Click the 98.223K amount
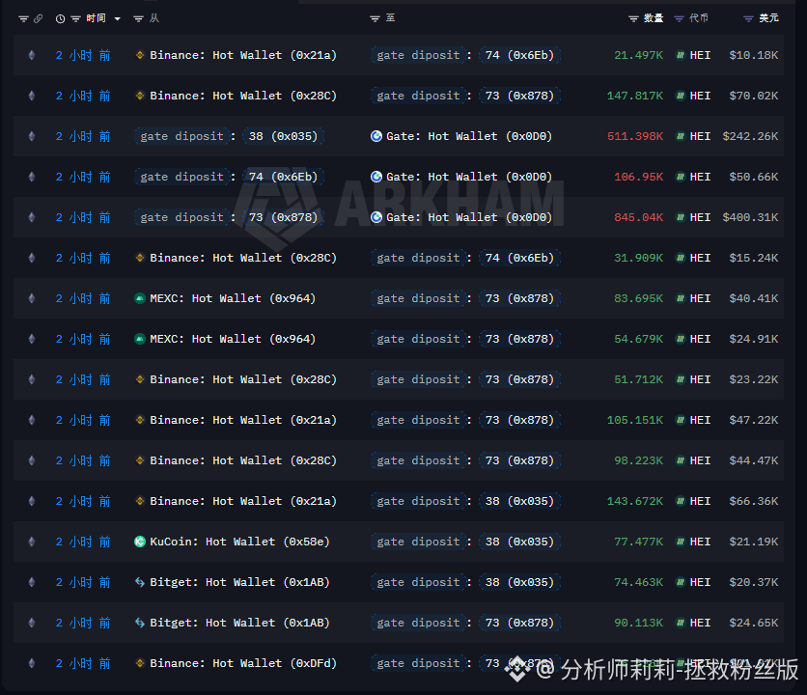The image size is (807, 695). click(638, 460)
